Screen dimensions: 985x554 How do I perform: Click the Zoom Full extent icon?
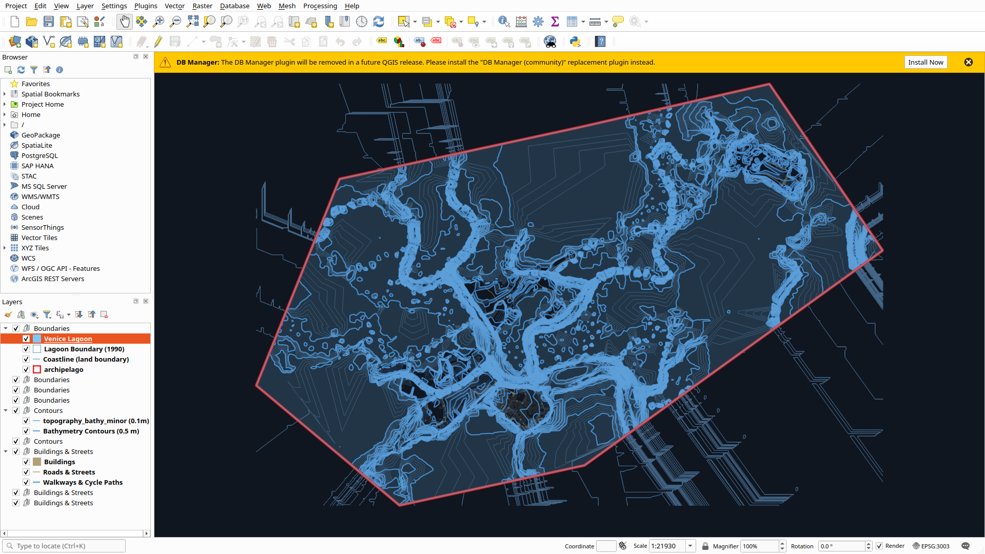[x=192, y=22]
